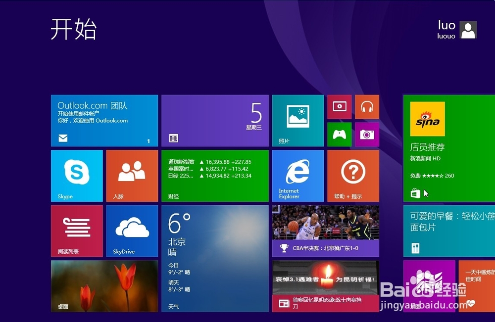Launch Internet Explorer tile

(x=298, y=176)
